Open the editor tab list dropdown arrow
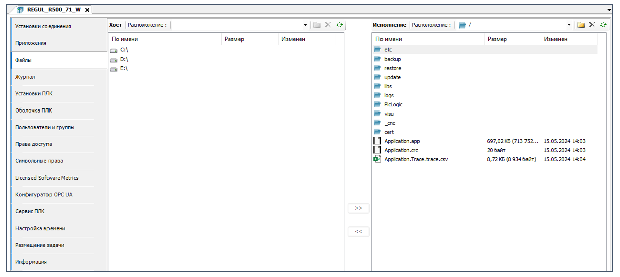The width and height of the screenshot is (620, 277). [x=609, y=10]
